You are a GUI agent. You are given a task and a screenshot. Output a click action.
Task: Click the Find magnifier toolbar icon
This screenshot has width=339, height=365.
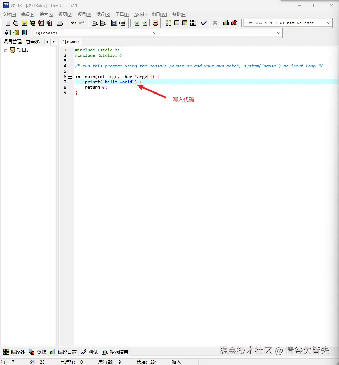pyautogui.click(x=95, y=23)
